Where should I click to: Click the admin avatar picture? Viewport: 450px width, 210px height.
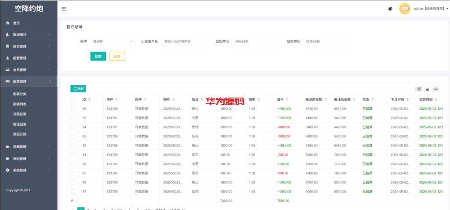tap(405, 9)
